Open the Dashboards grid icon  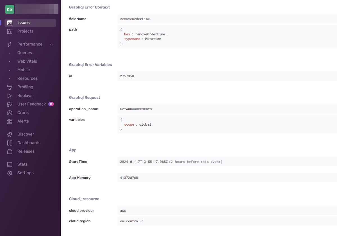[x=10, y=142]
